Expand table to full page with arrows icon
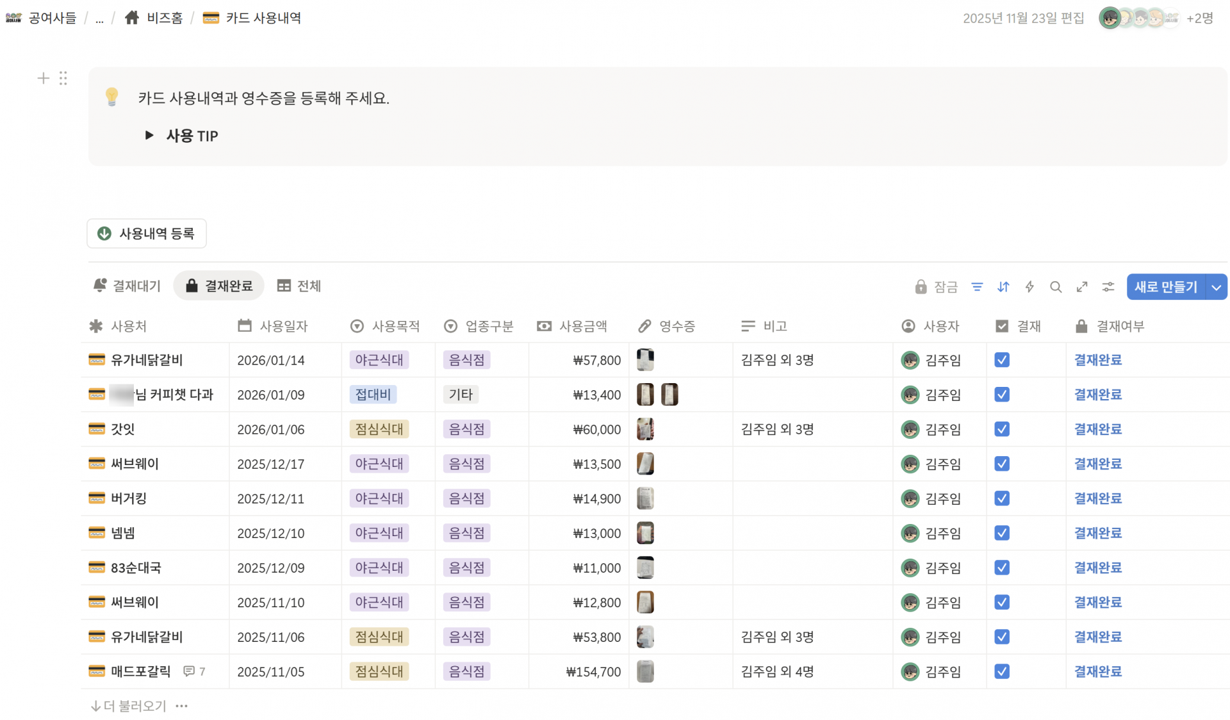The height and width of the screenshot is (720, 1230). 1082,287
